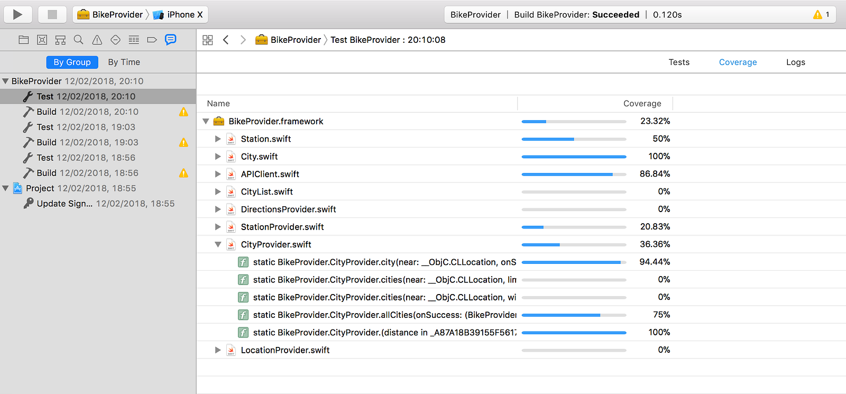Screen dimensions: 846x394
Task: Click the related items grid icon
Action: pyautogui.click(x=208, y=40)
